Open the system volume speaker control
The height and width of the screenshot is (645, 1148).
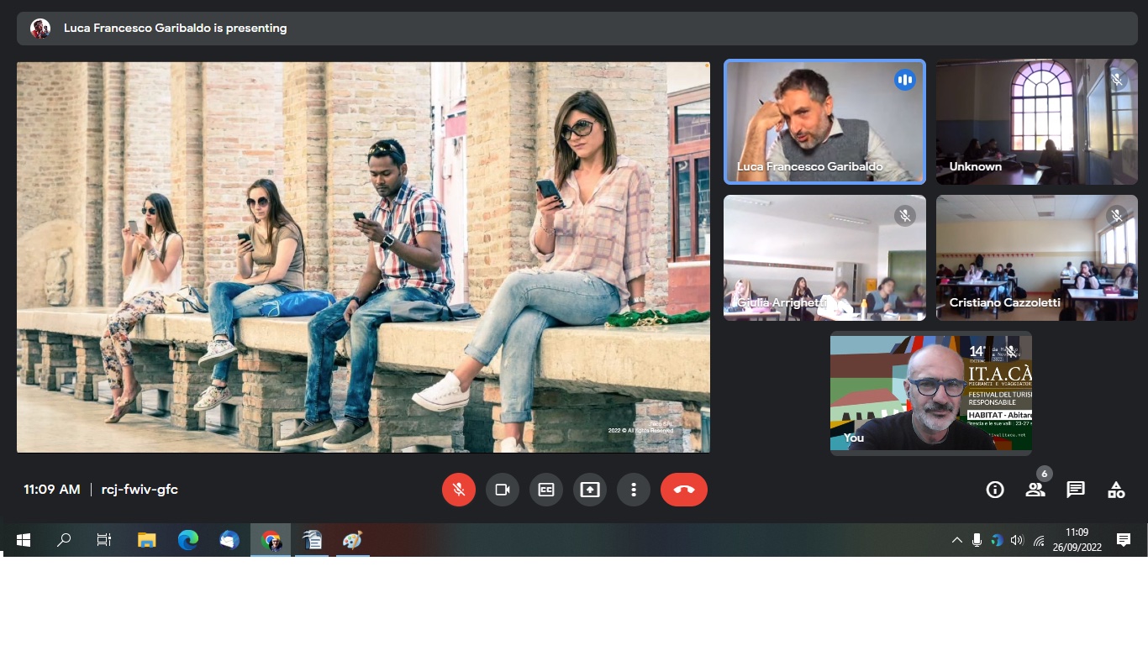coord(1017,540)
